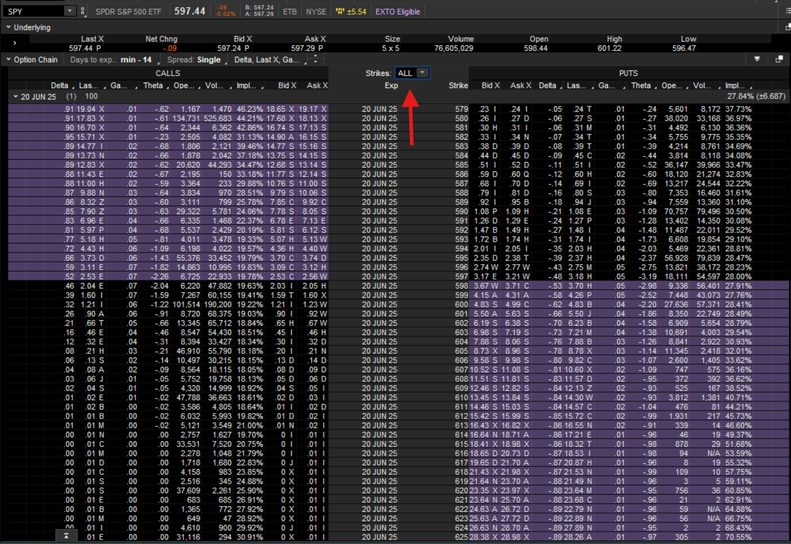Click the SPDR S&P 500 ETF description
791x544 pixels.
pos(128,11)
